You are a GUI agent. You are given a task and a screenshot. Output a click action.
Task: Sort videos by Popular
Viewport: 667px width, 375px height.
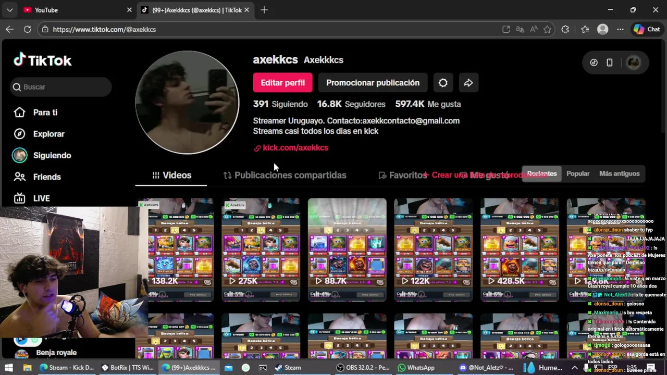pyautogui.click(x=578, y=173)
